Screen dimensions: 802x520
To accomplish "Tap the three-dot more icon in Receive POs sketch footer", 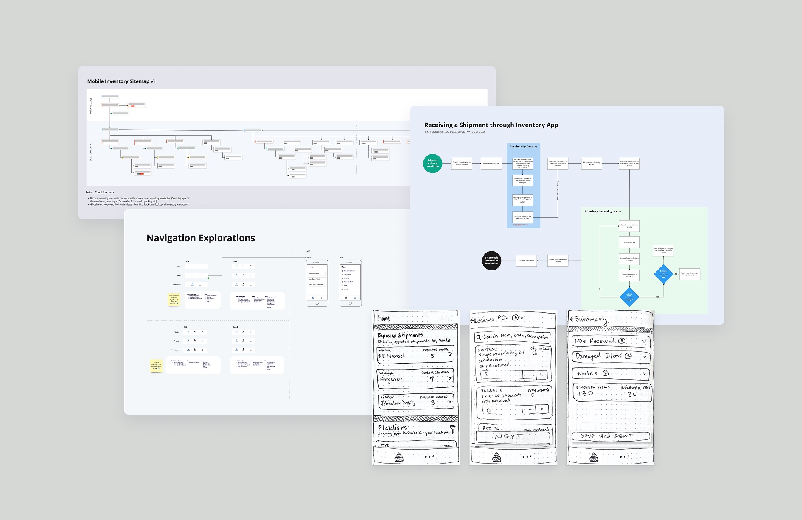I will click(x=527, y=457).
